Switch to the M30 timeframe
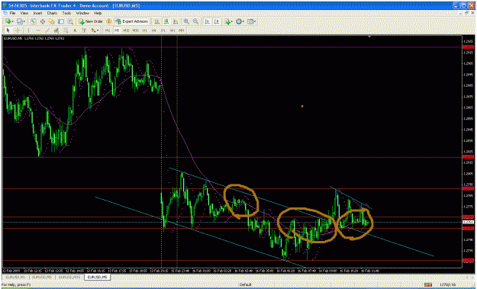Screen dimensions: 477x289 click(x=135, y=31)
